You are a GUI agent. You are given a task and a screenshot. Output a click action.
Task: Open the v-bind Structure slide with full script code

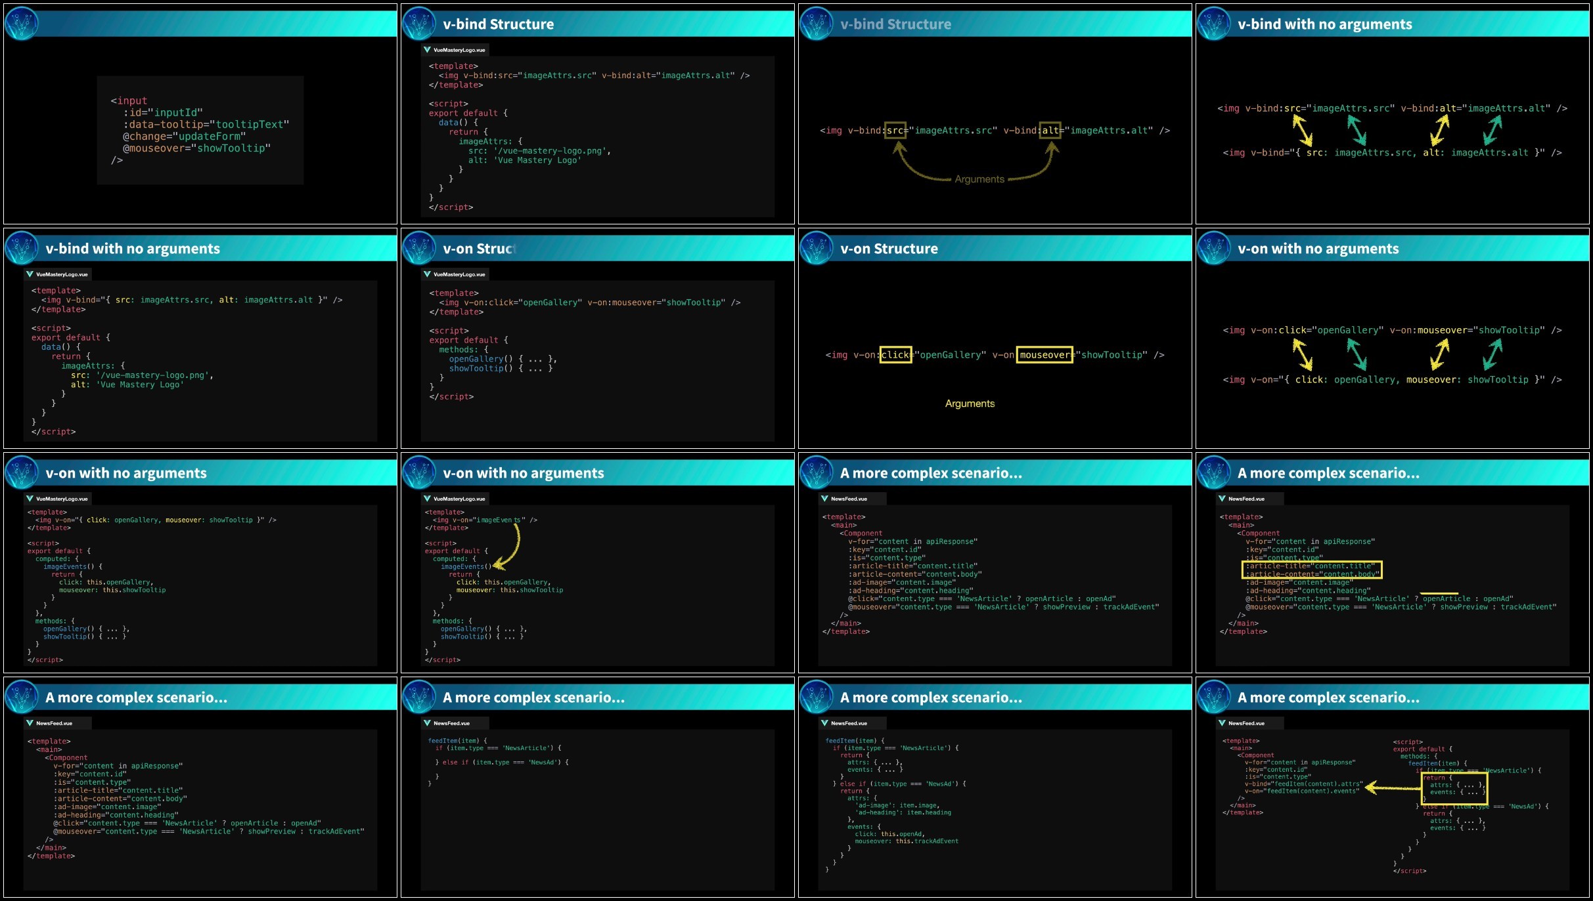coord(598,114)
